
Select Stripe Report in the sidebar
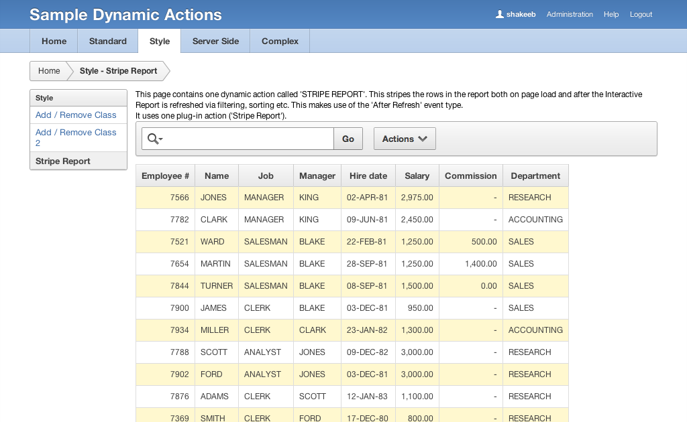coord(63,161)
